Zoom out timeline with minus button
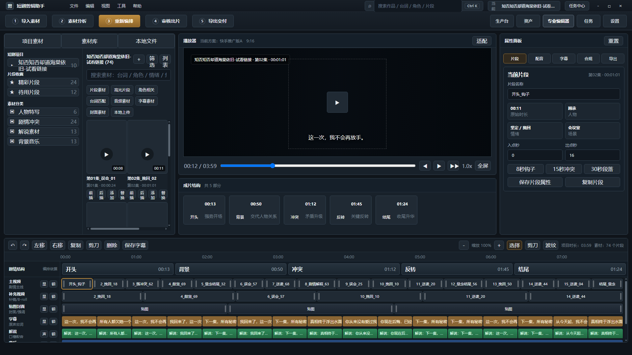The height and width of the screenshot is (355, 632). coord(464,245)
